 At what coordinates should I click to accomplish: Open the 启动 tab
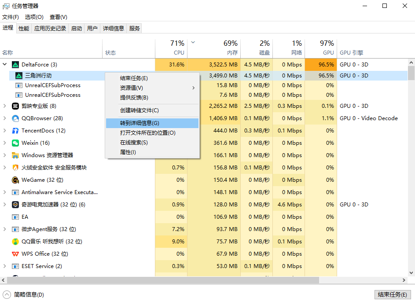77,28
